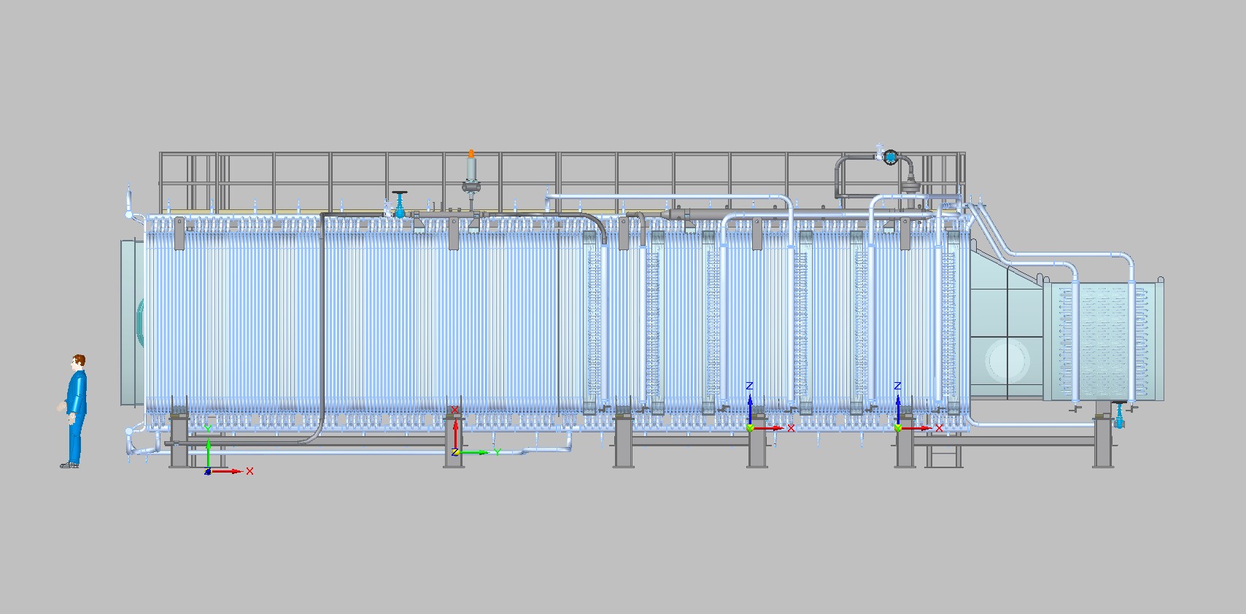Image resolution: width=1246 pixels, height=614 pixels.
Task: Select the human figure in blue suit
Action: coord(74,411)
